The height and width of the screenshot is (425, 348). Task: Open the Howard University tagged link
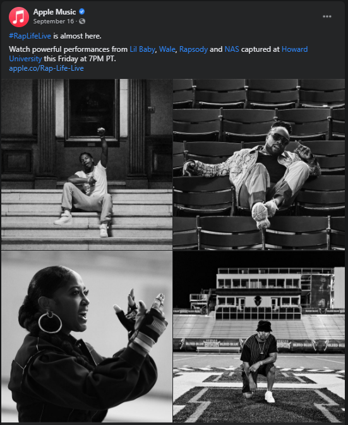[159, 54]
